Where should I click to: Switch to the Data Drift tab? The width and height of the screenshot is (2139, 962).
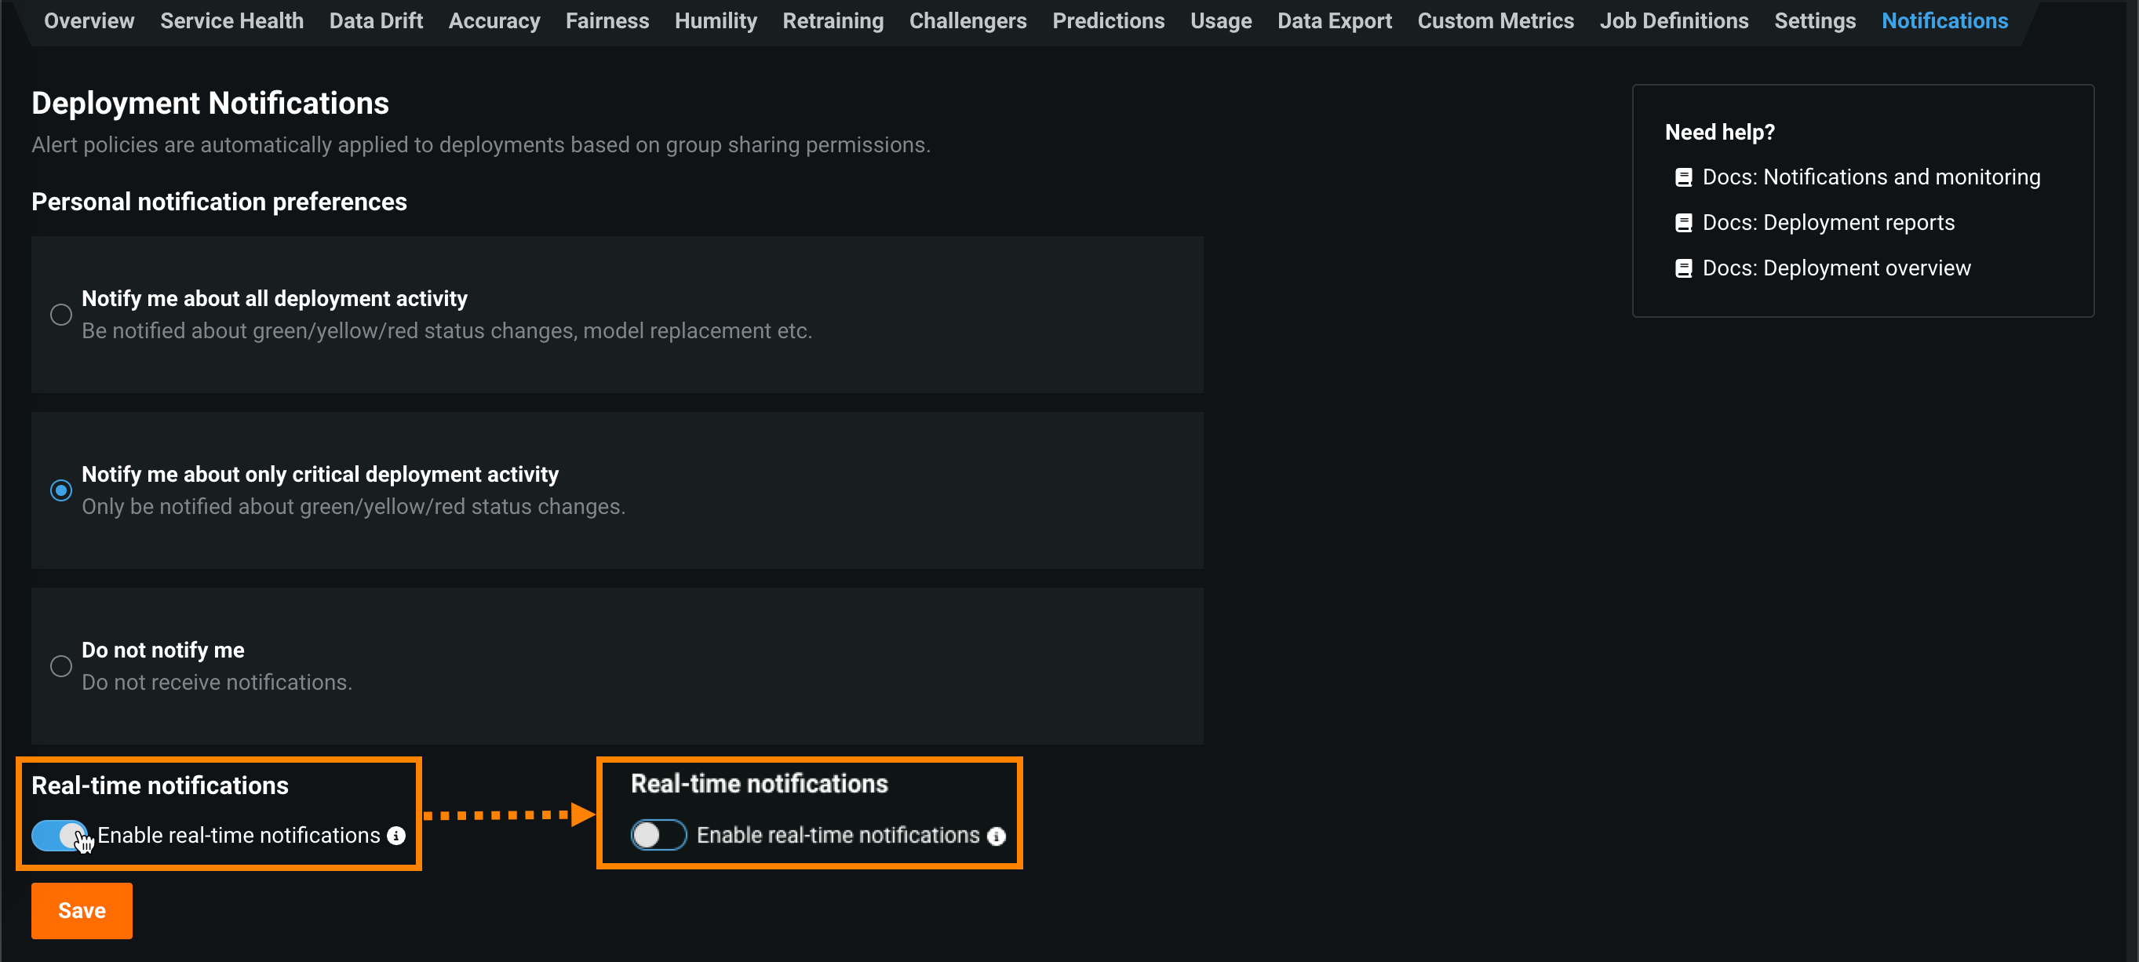375,20
